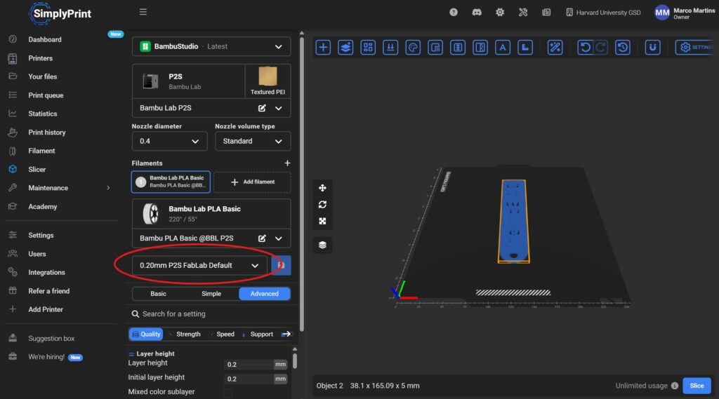Image resolution: width=719 pixels, height=399 pixels.
Task: Redo the last undone action
Action: pos(600,47)
